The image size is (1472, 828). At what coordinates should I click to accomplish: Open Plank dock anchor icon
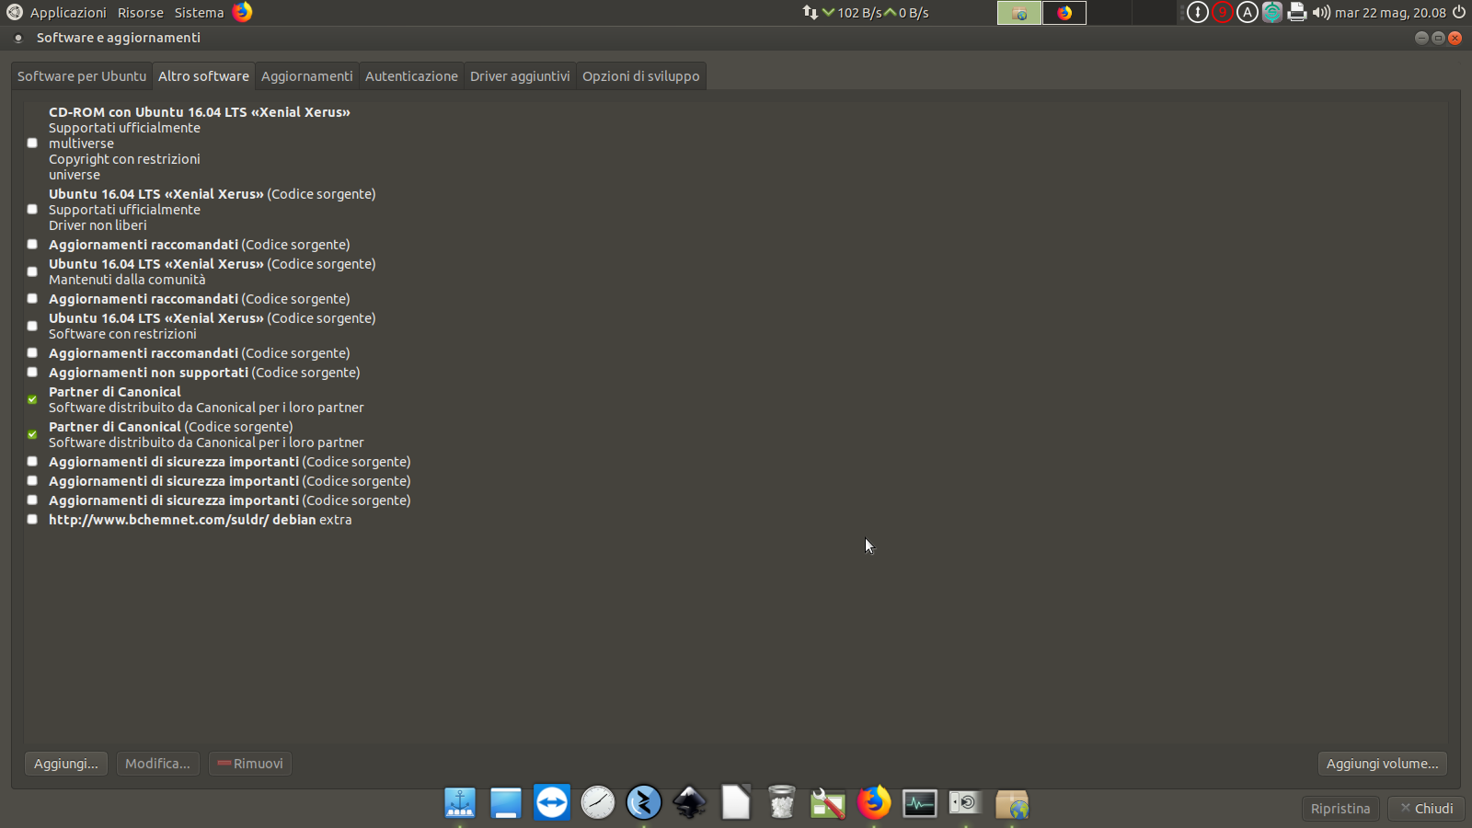(x=460, y=803)
